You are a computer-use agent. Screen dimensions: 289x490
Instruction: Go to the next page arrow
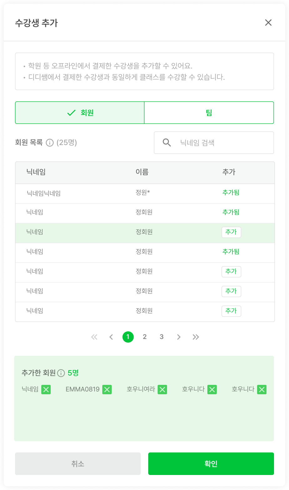click(x=179, y=337)
